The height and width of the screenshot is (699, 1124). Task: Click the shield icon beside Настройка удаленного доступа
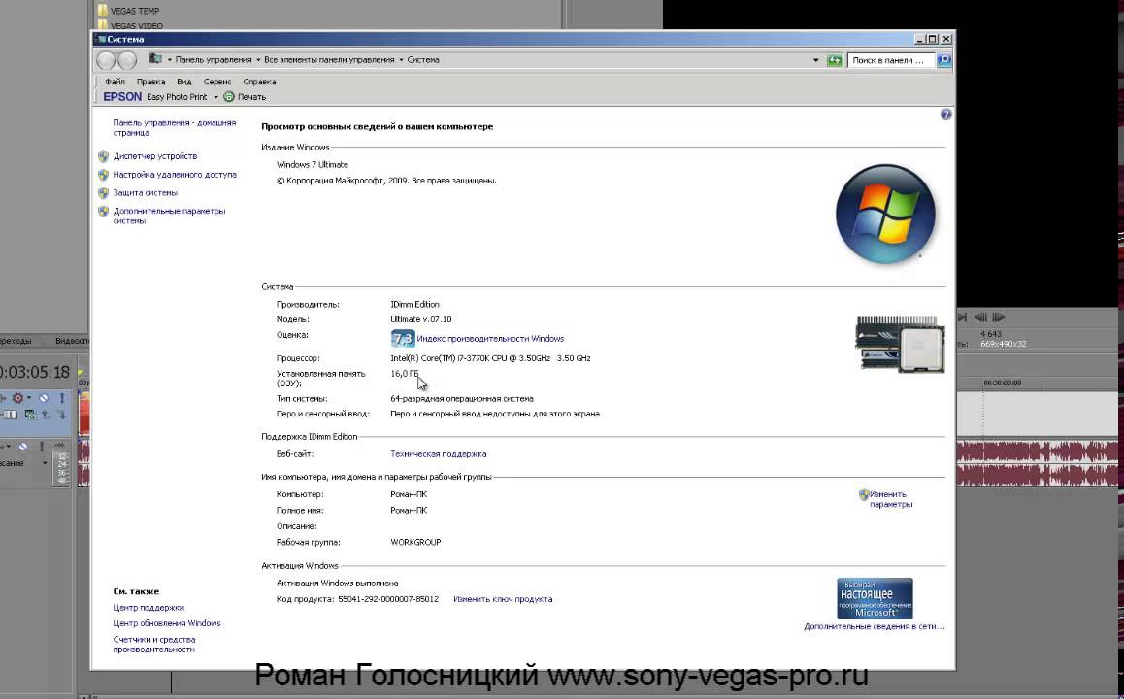[x=103, y=175]
